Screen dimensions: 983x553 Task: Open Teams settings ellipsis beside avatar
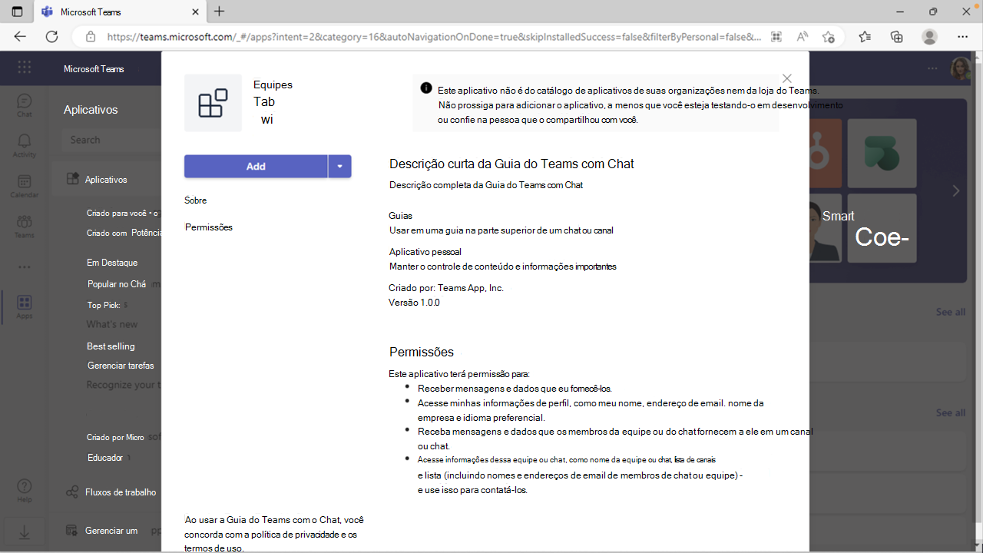(932, 68)
